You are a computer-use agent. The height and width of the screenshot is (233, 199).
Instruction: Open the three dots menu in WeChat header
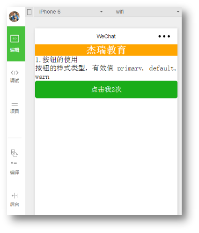[x=164, y=37]
